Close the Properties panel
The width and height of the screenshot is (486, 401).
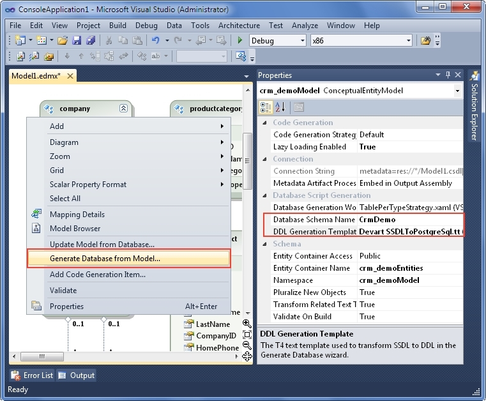tap(458, 75)
